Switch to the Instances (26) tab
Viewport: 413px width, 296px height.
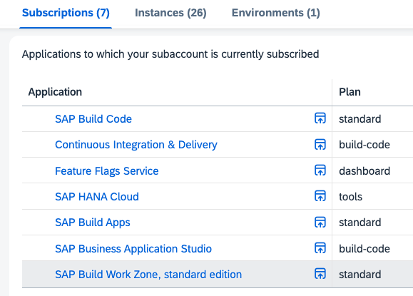point(170,13)
